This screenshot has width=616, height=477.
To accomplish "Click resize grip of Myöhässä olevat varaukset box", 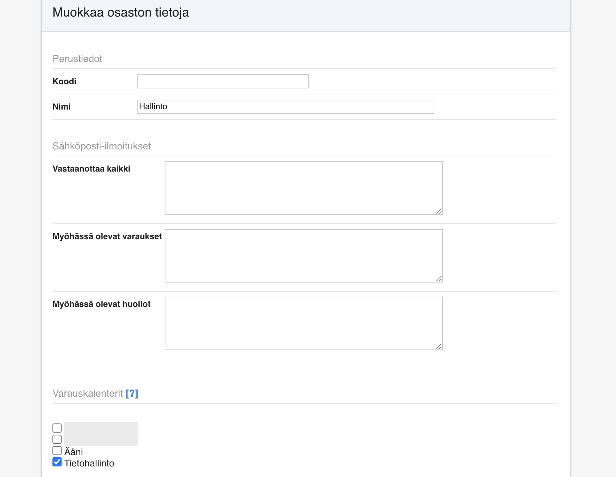I will click(439, 279).
